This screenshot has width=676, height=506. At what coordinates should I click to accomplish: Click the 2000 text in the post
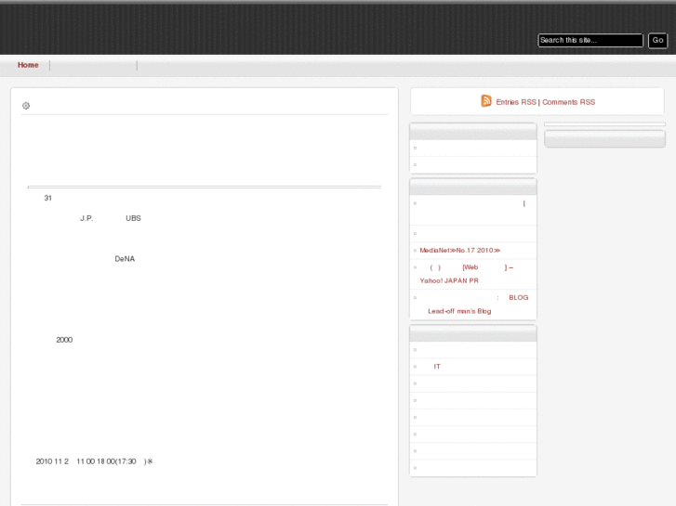(64, 340)
